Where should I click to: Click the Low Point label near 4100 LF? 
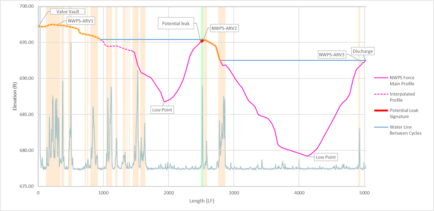[326, 157]
